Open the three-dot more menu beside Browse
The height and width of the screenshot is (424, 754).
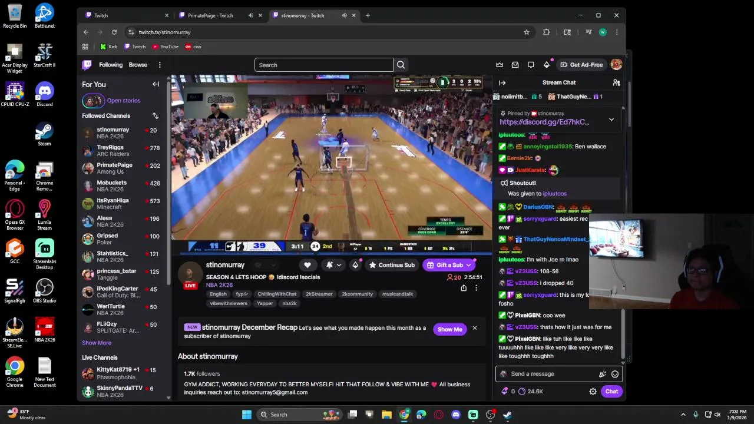(160, 65)
